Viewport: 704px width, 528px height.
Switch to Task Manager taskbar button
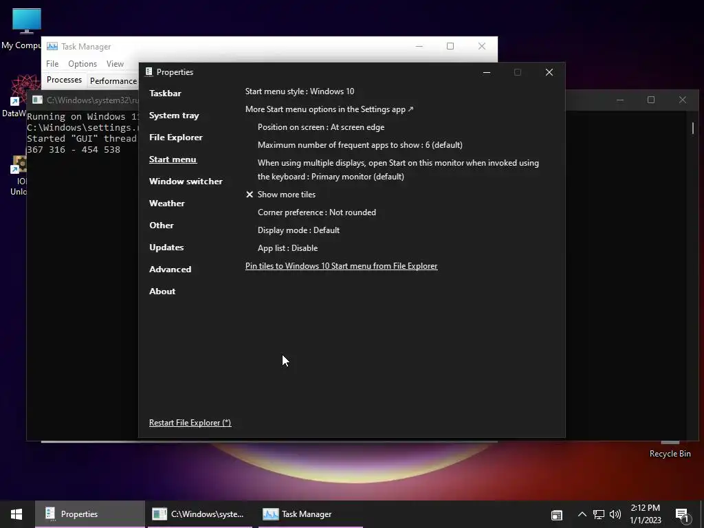pyautogui.click(x=310, y=514)
